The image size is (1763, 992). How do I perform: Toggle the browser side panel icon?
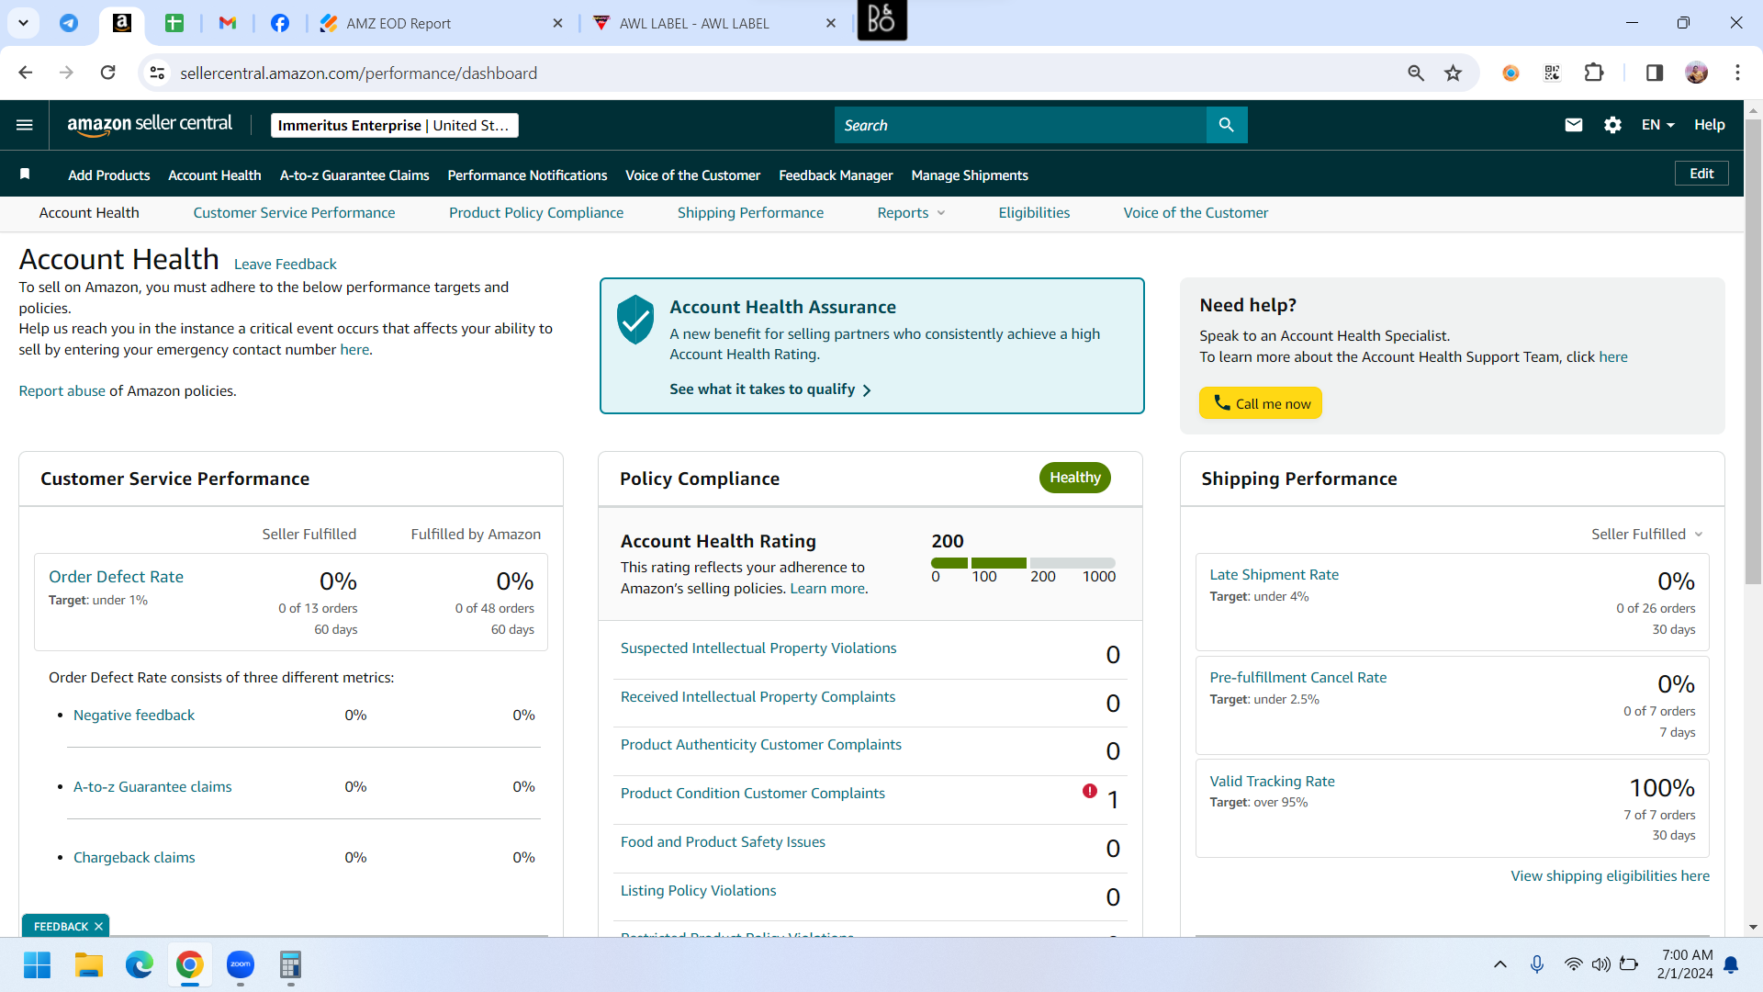(1655, 73)
